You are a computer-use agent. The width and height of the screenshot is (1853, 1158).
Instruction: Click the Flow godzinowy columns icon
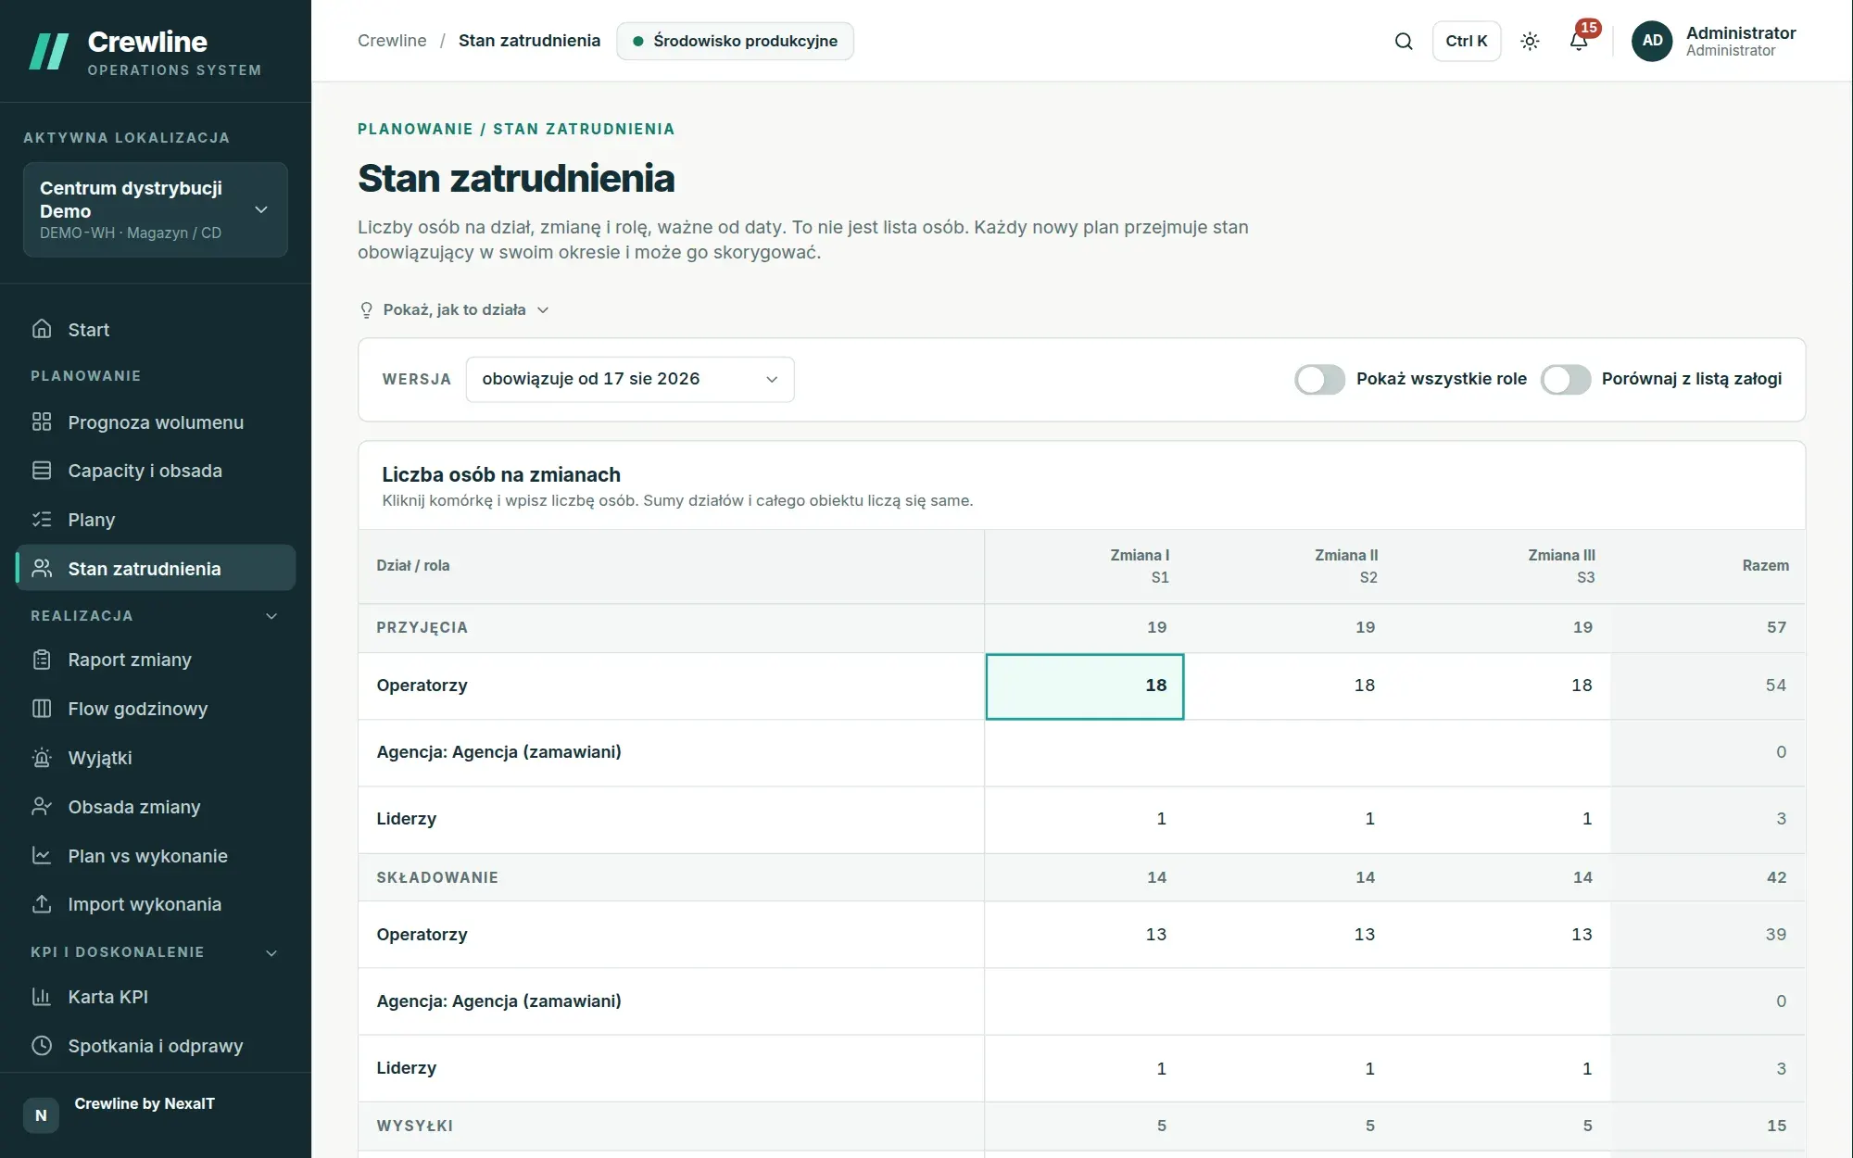(42, 709)
